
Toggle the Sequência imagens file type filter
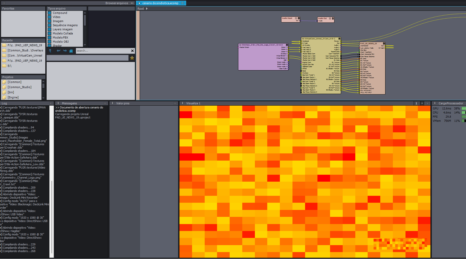pos(49,25)
